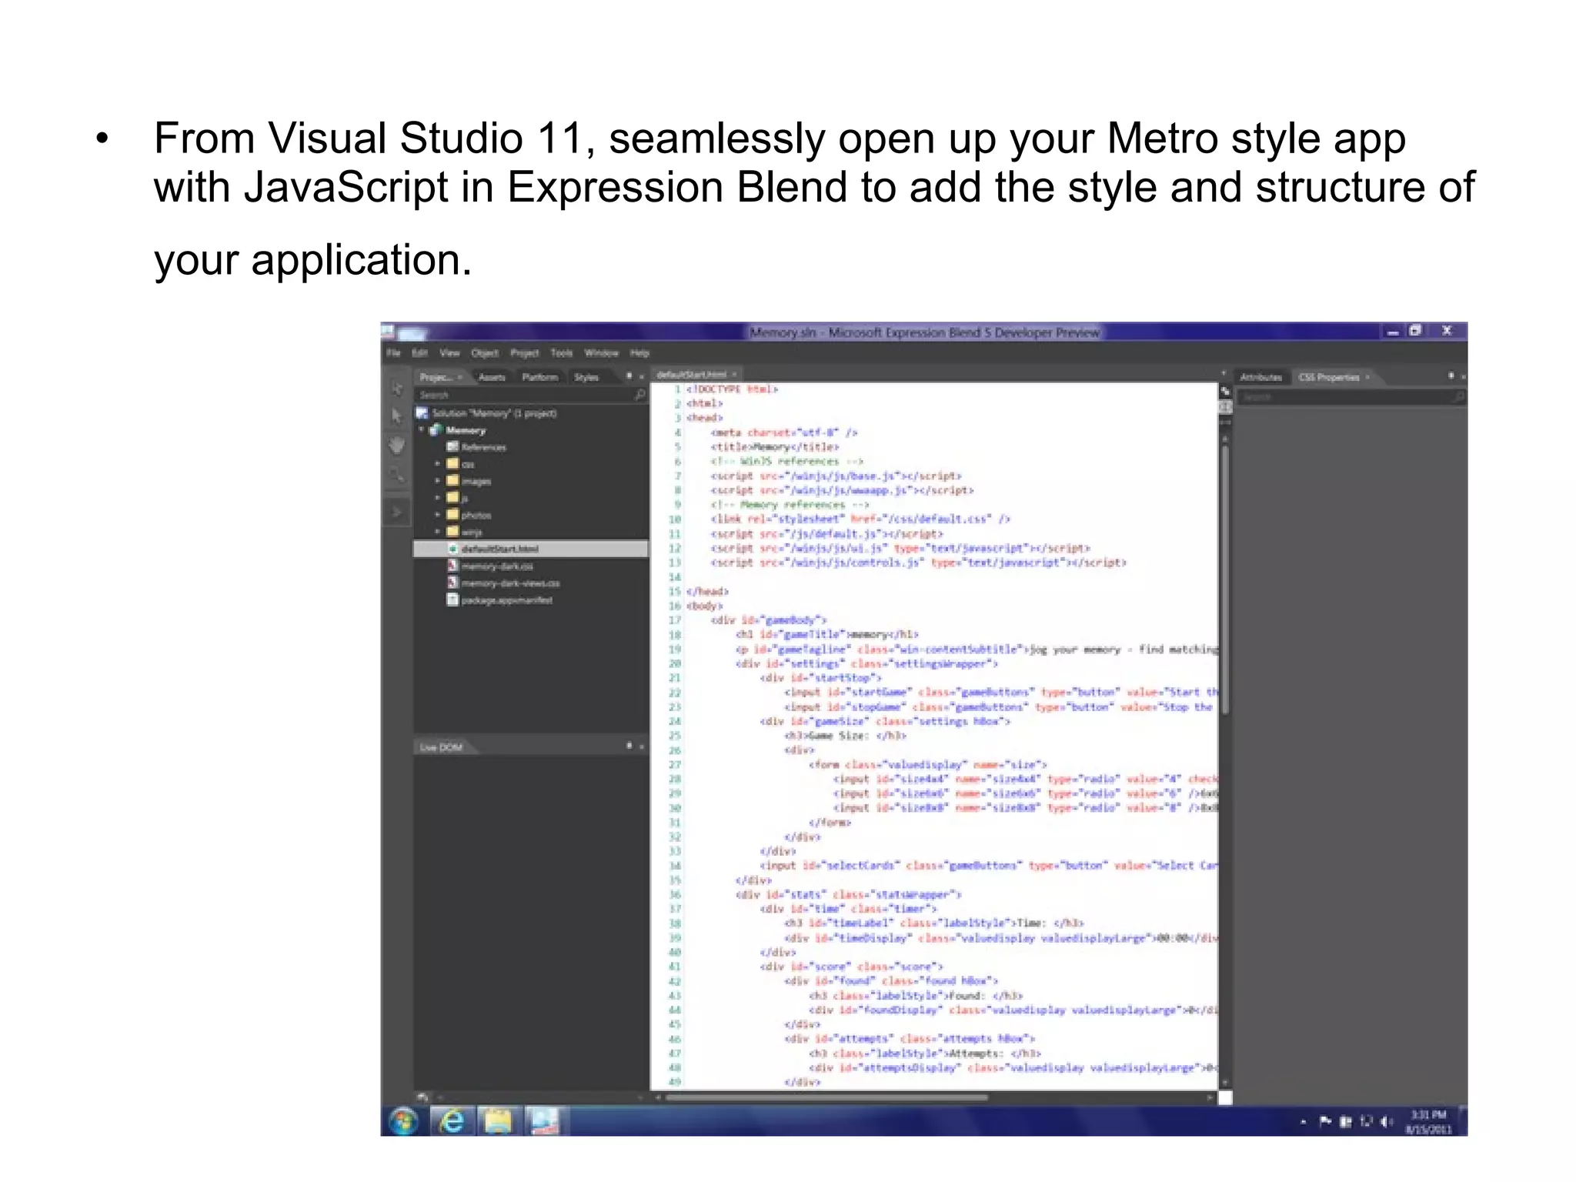Click the js folder icon
The height and width of the screenshot is (1182, 1576).
pos(453,498)
